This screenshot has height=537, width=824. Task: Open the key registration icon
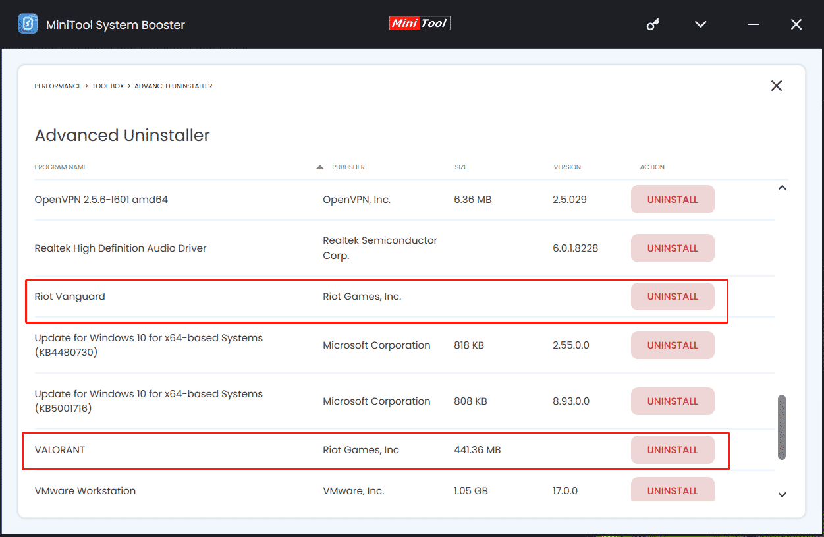click(653, 24)
